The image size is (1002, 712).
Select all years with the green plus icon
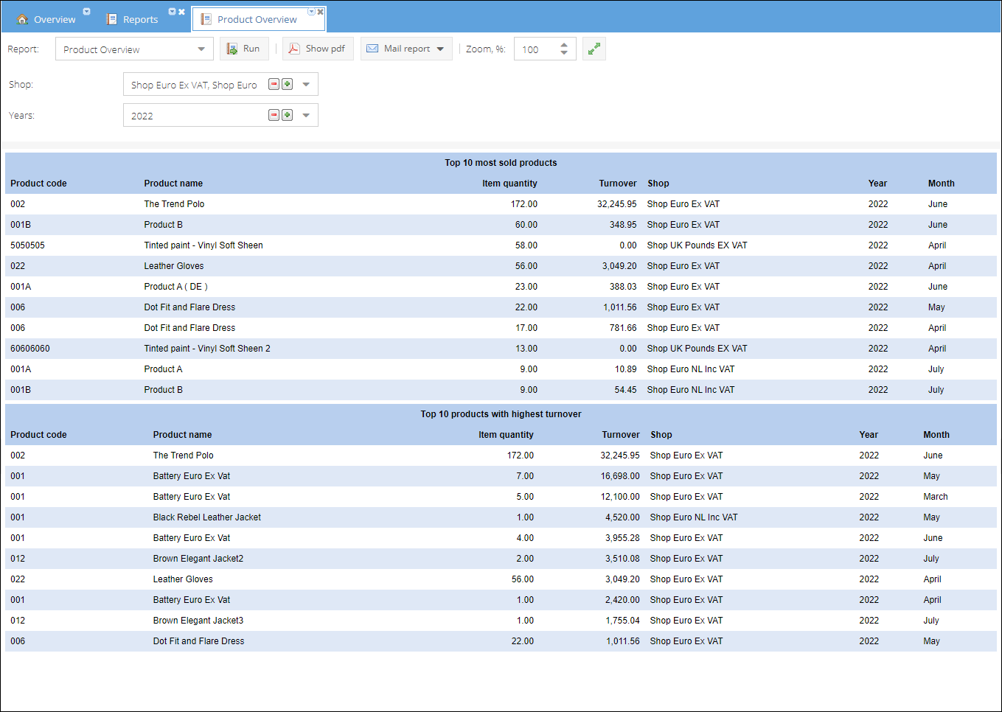click(288, 115)
